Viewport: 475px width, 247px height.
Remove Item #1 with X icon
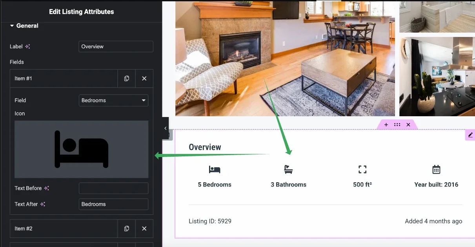coord(144,79)
